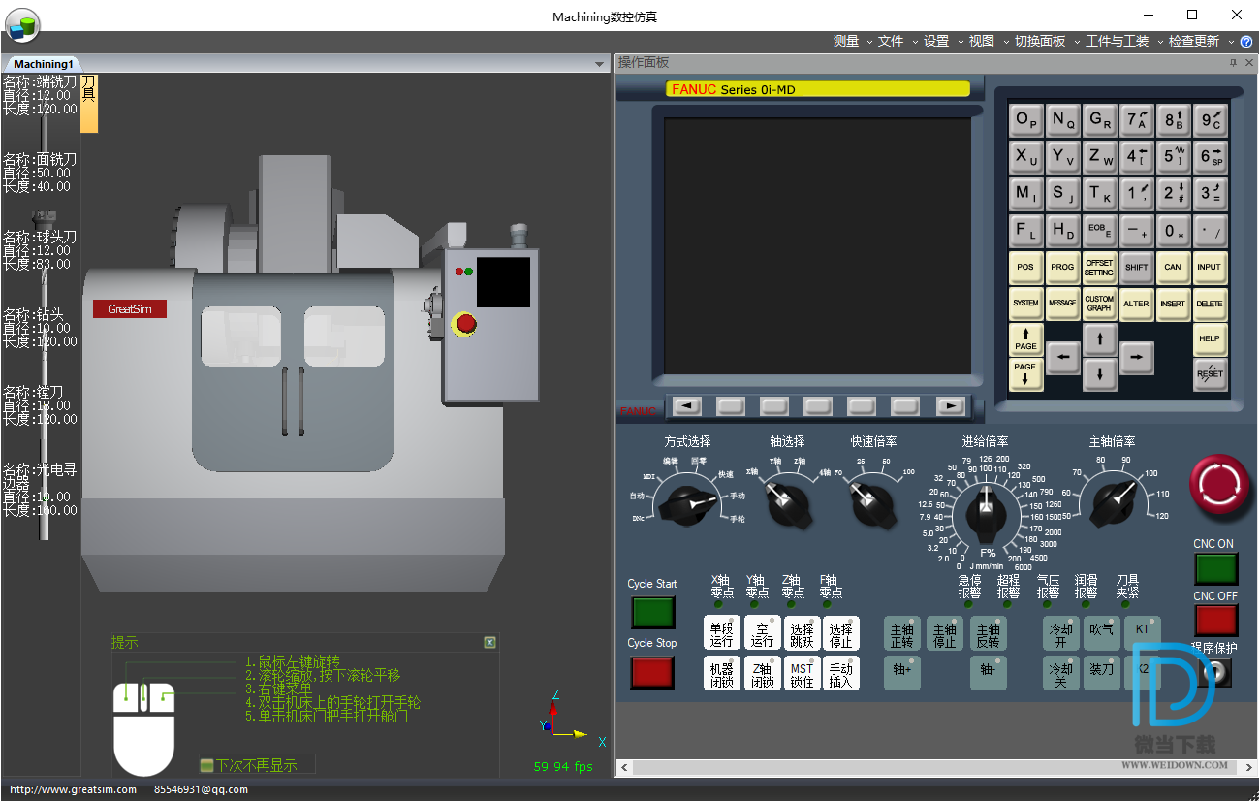The image size is (1260, 802).
Task: Check 下次不再显示 checkbox
Action: click(205, 765)
